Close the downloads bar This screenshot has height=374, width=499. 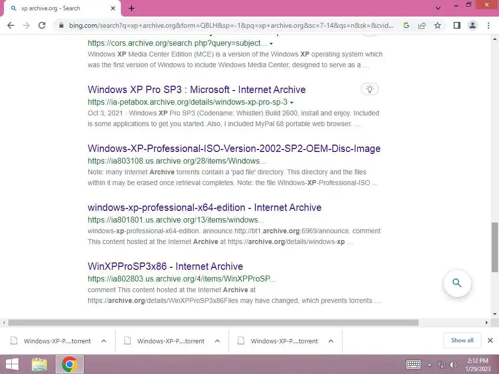point(490,340)
